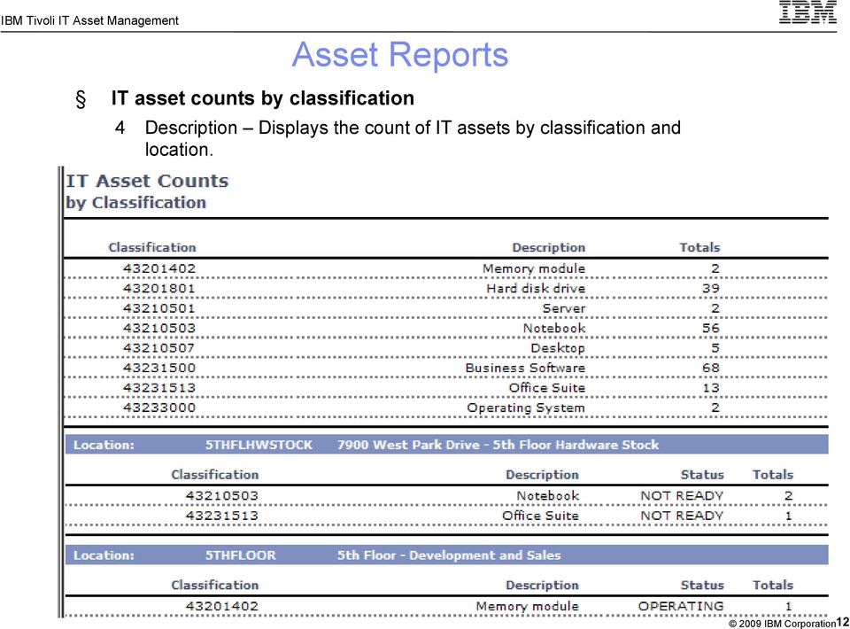Image resolution: width=850 pixels, height=629 pixels.
Task: Click the 'Operating System' description
Action: point(526,408)
